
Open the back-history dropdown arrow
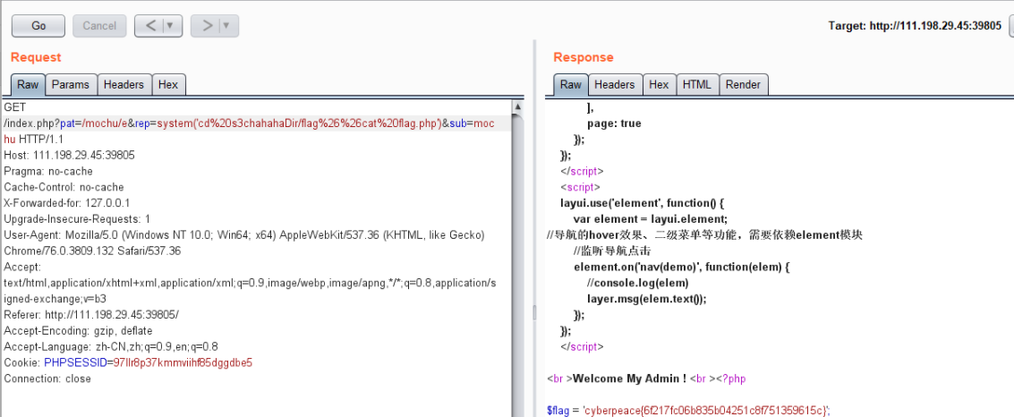[171, 26]
